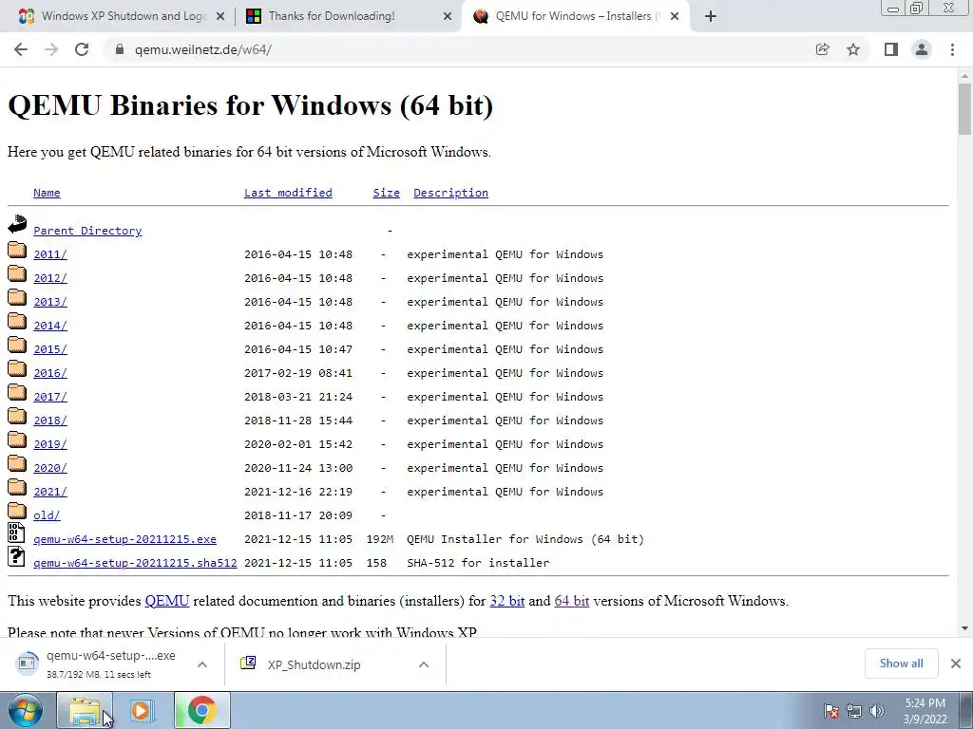Click the binary file icon for the setup exe
Viewport: 973px width, 729px height.
pyautogui.click(x=16, y=533)
